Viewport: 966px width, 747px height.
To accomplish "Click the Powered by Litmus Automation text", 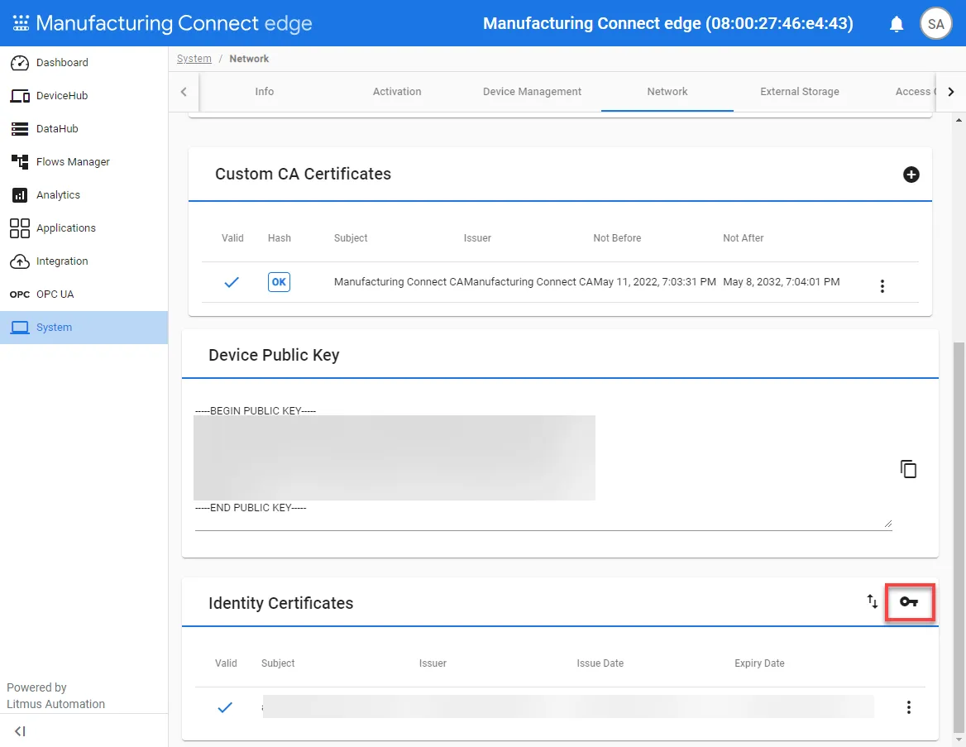I will pyautogui.click(x=56, y=696).
